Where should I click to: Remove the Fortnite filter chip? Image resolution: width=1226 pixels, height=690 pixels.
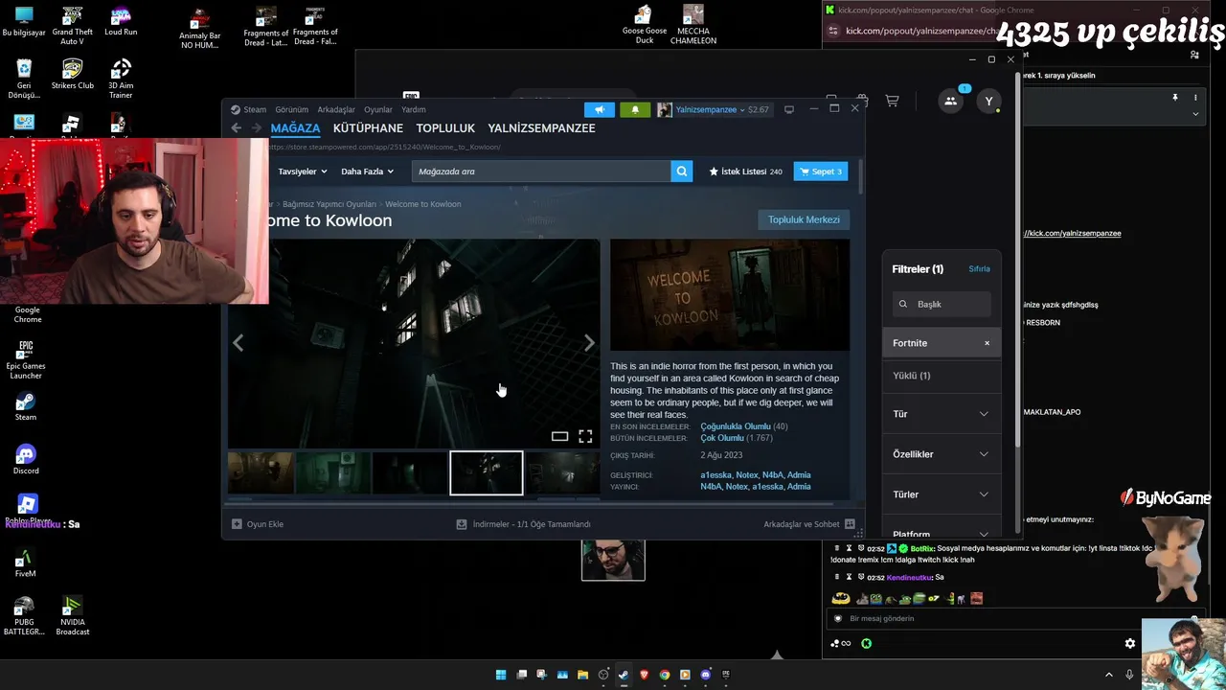pos(987,343)
